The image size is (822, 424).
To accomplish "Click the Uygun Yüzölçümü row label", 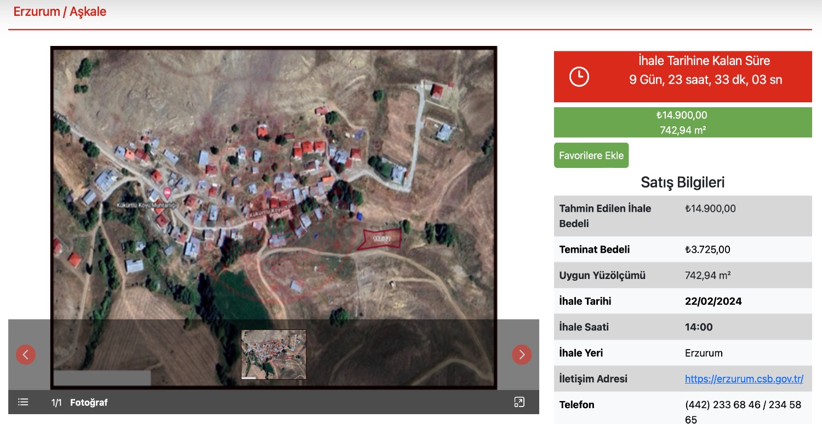I will click(x=602, y=275).
